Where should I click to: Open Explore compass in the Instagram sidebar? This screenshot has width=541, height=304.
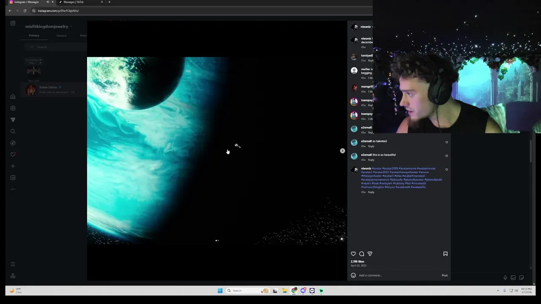13,143
